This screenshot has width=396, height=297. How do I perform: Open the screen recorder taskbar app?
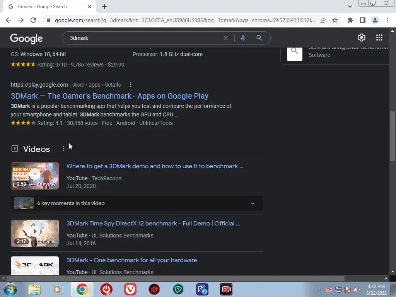(x=226, y=289)
